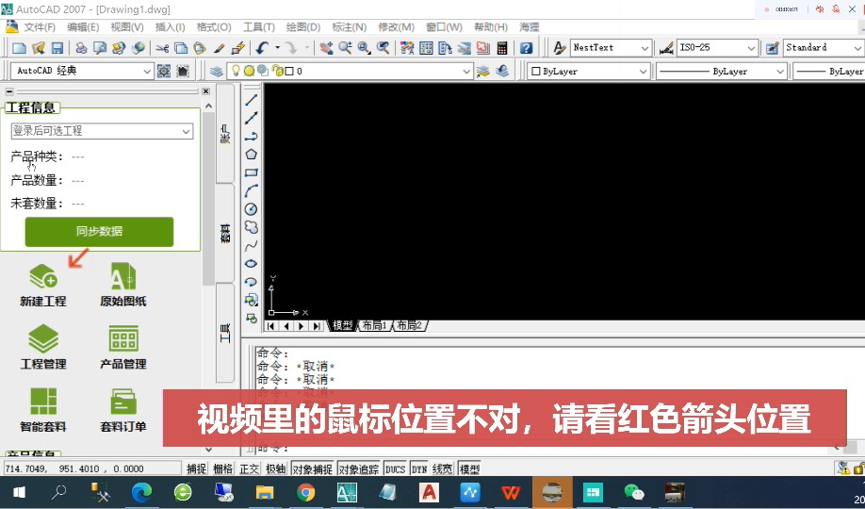Viewport: 865px width, 509px height.
Task: Open the 文件(F) menu
Action: pyautogui.click(x=40, y=27)
